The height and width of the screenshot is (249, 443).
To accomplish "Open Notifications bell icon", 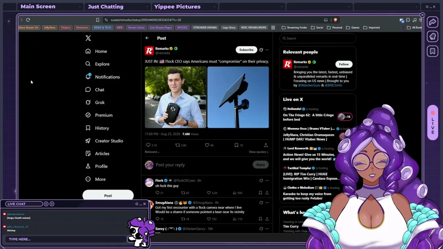I will click(x=88, y=77).
